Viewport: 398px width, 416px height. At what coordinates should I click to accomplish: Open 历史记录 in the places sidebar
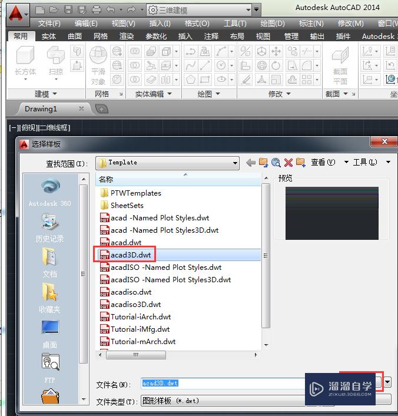tap(50, 228)
